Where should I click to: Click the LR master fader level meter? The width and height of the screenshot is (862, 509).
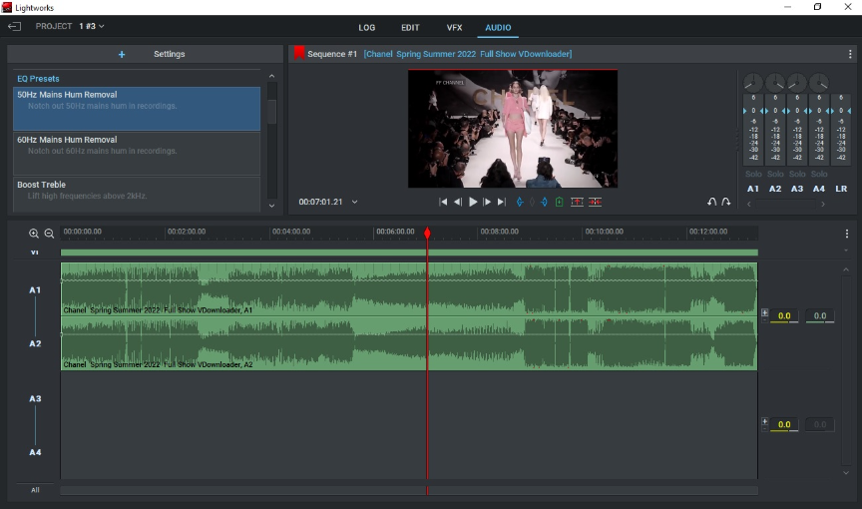click(841, 129)
